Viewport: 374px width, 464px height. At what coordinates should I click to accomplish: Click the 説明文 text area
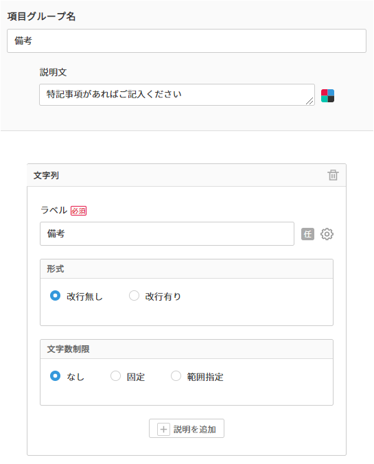[176, 95]
